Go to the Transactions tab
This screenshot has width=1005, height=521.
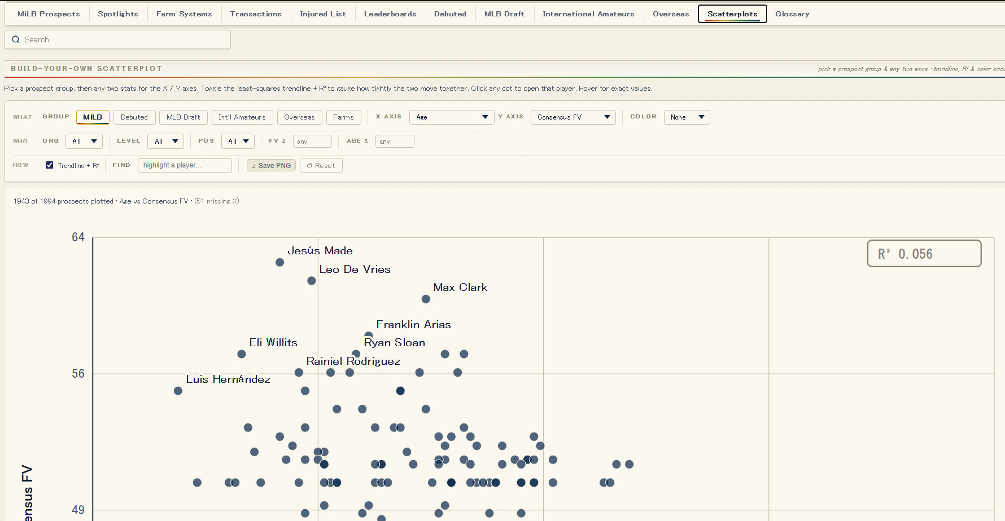pyautogui.click(x=256, y=14)
